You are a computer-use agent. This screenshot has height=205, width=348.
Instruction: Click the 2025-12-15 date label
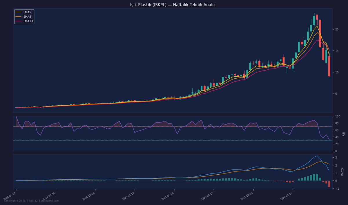pos(247,196)
